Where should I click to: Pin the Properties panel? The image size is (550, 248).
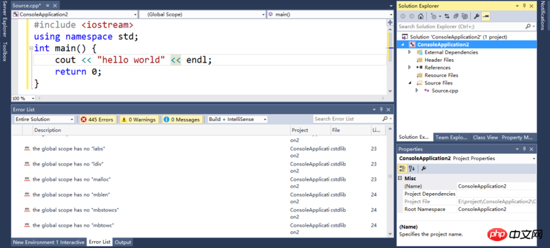pyautogui.click(x=525, y=149)
